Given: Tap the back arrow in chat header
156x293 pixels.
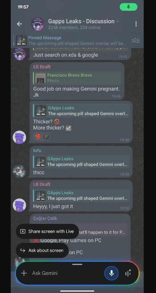Looking at the screenshot, I should (19, 24).
